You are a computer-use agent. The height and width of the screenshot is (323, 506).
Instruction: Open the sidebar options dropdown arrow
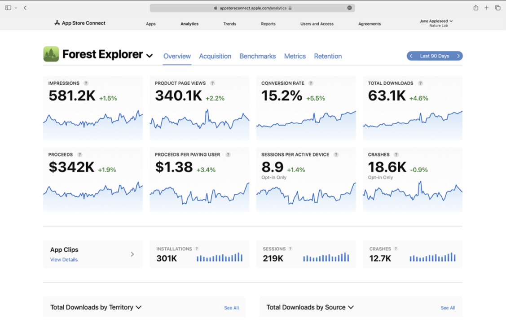coord(16,8)
